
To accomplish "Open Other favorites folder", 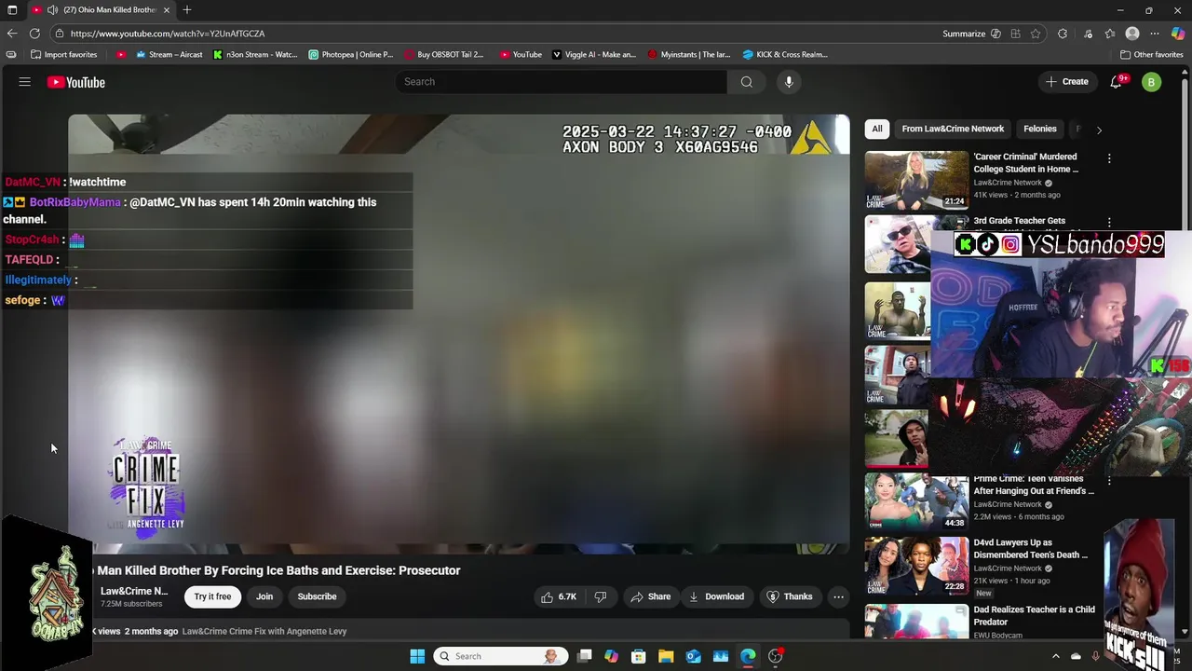I will (1151, 54).
